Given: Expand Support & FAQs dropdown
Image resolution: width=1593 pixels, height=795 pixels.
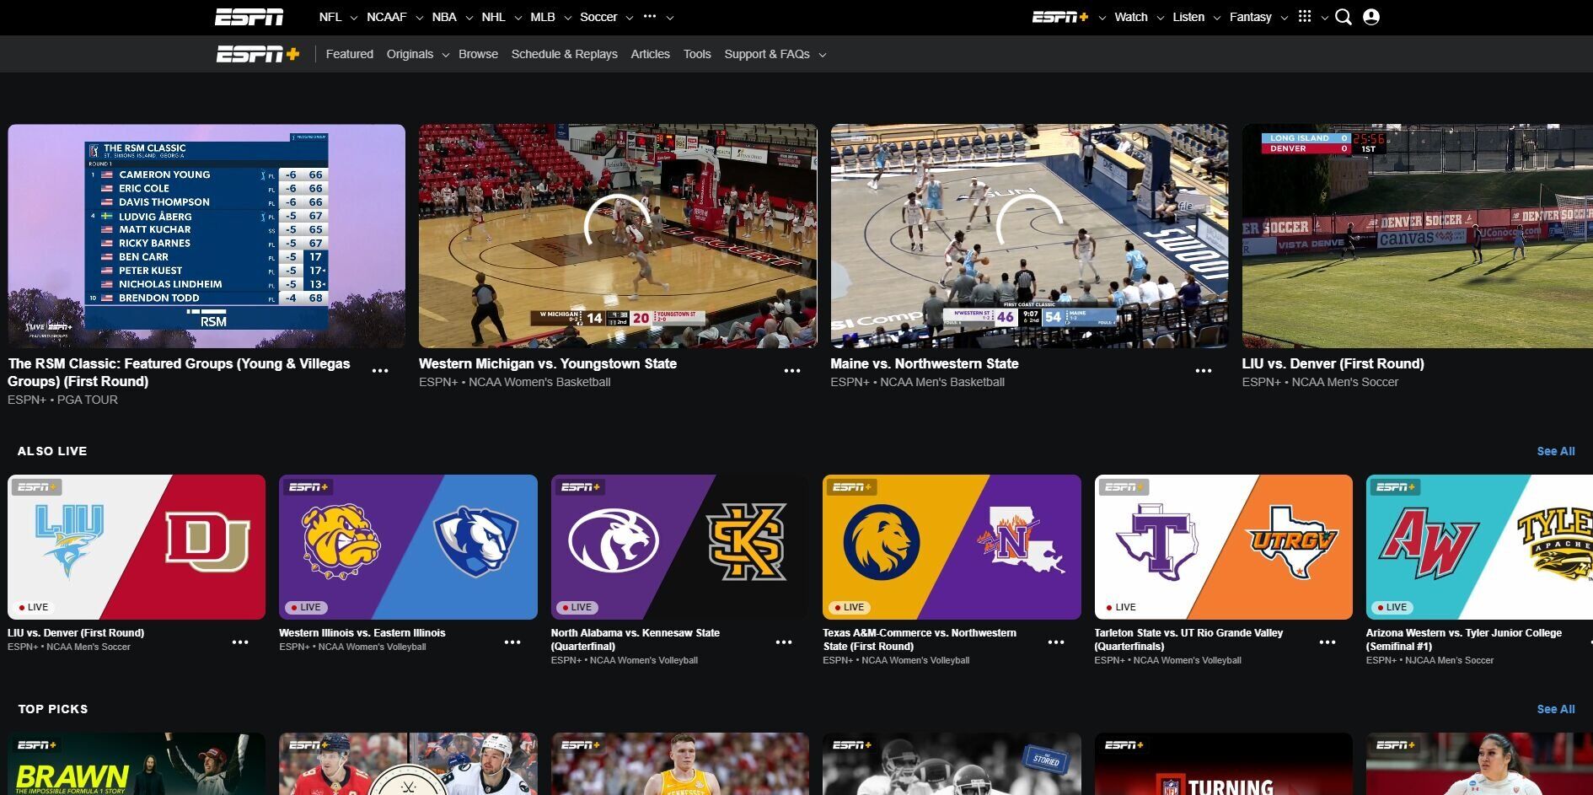Looking at the screenshot, I should (x=822, y=55).
